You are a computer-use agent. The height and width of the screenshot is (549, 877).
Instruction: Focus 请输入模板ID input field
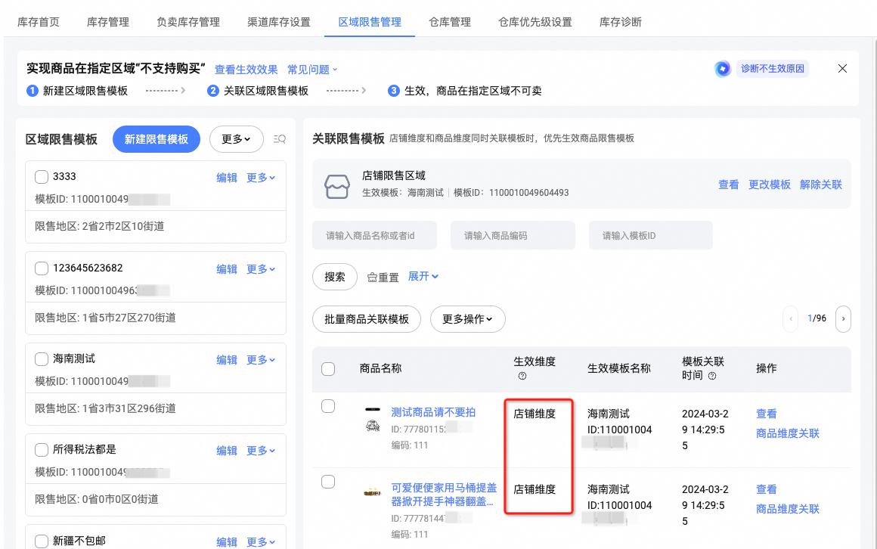(650, 236)
